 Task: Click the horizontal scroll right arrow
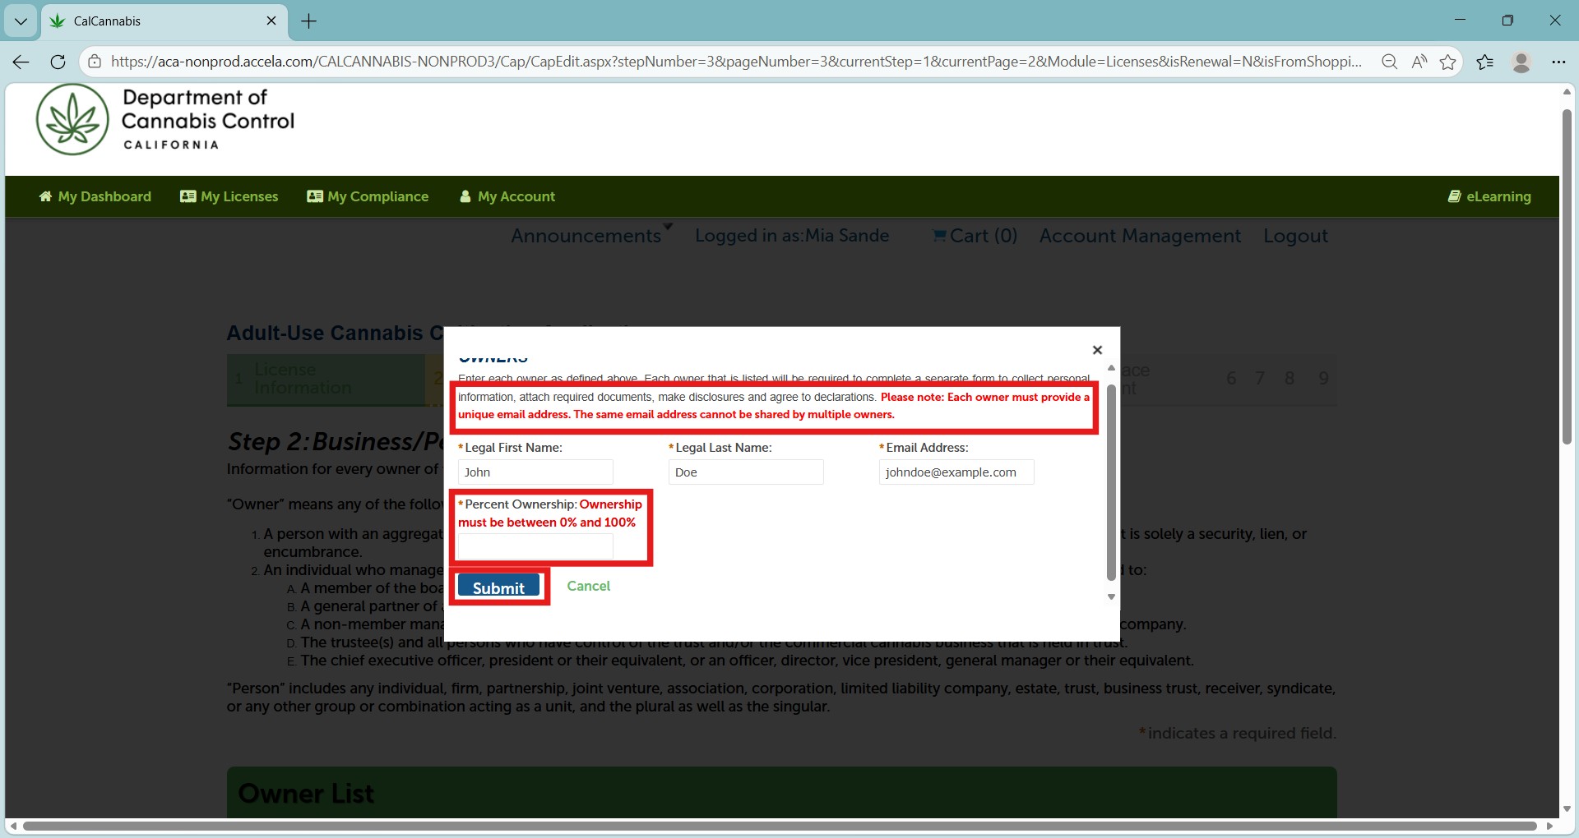[1550, 826]
